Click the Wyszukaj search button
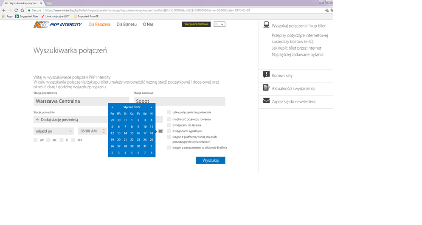Viewport: 422px width, 225px height. (x=211, y=160)
